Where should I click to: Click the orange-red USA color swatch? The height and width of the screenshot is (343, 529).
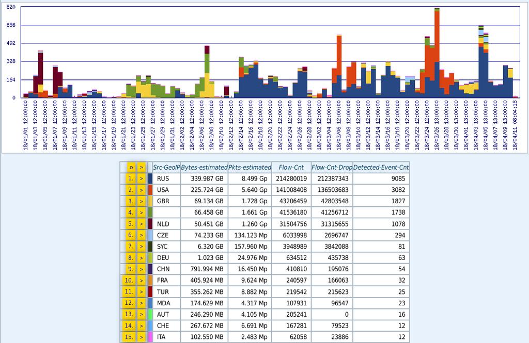tap(150, 190)
